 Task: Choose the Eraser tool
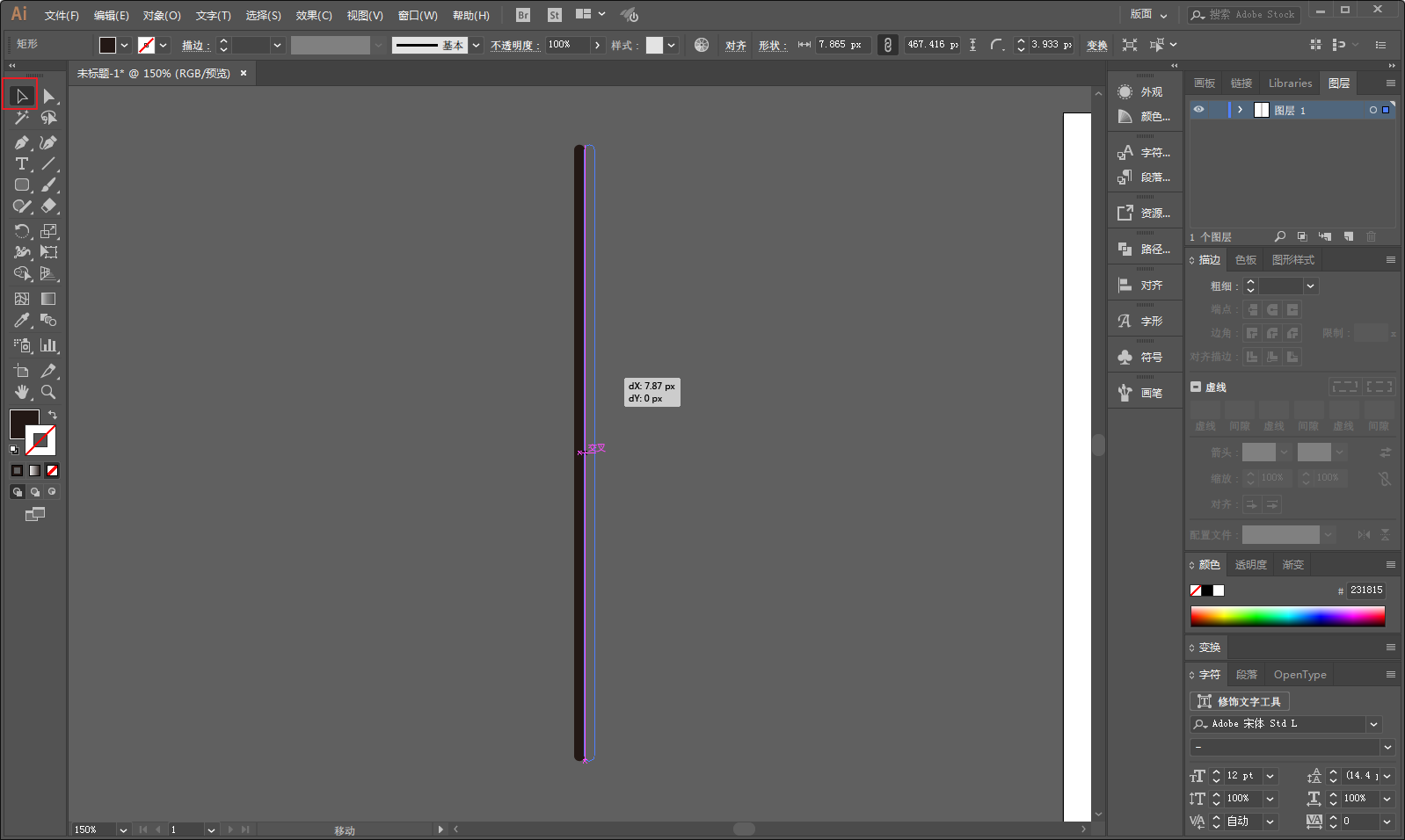tap(48, 206)
